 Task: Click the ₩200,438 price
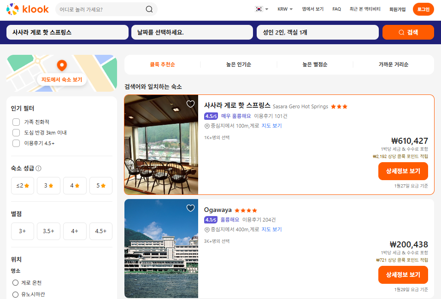[x=409, y=245]
